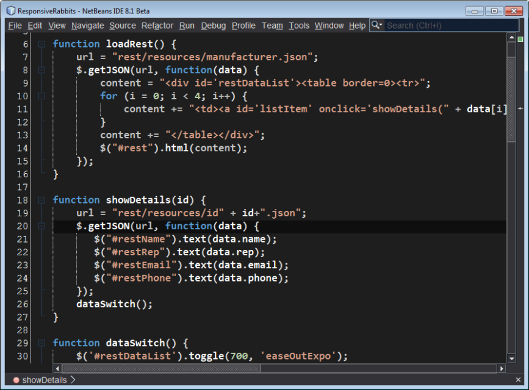Maximize the NetBeans window

tap(494, 11)
